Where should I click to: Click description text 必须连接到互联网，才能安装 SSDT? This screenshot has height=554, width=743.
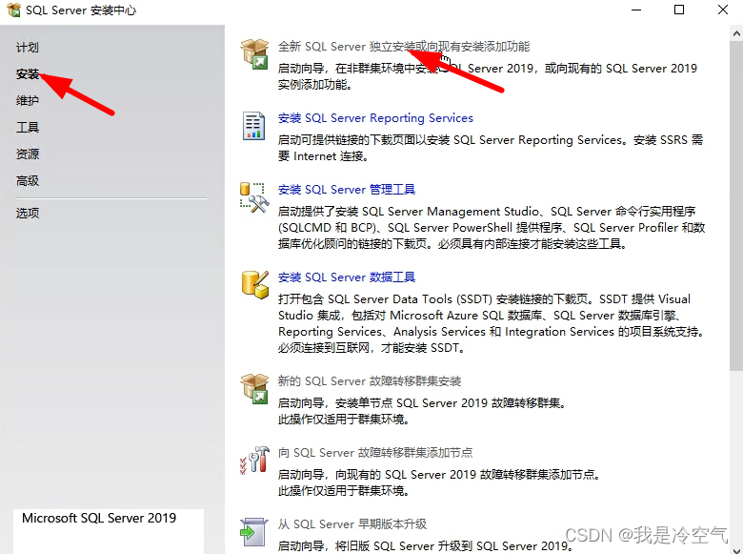pos(371,348)
